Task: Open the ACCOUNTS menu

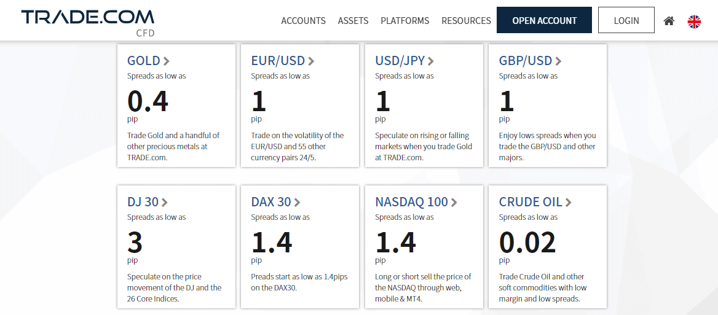Action: 303,21
